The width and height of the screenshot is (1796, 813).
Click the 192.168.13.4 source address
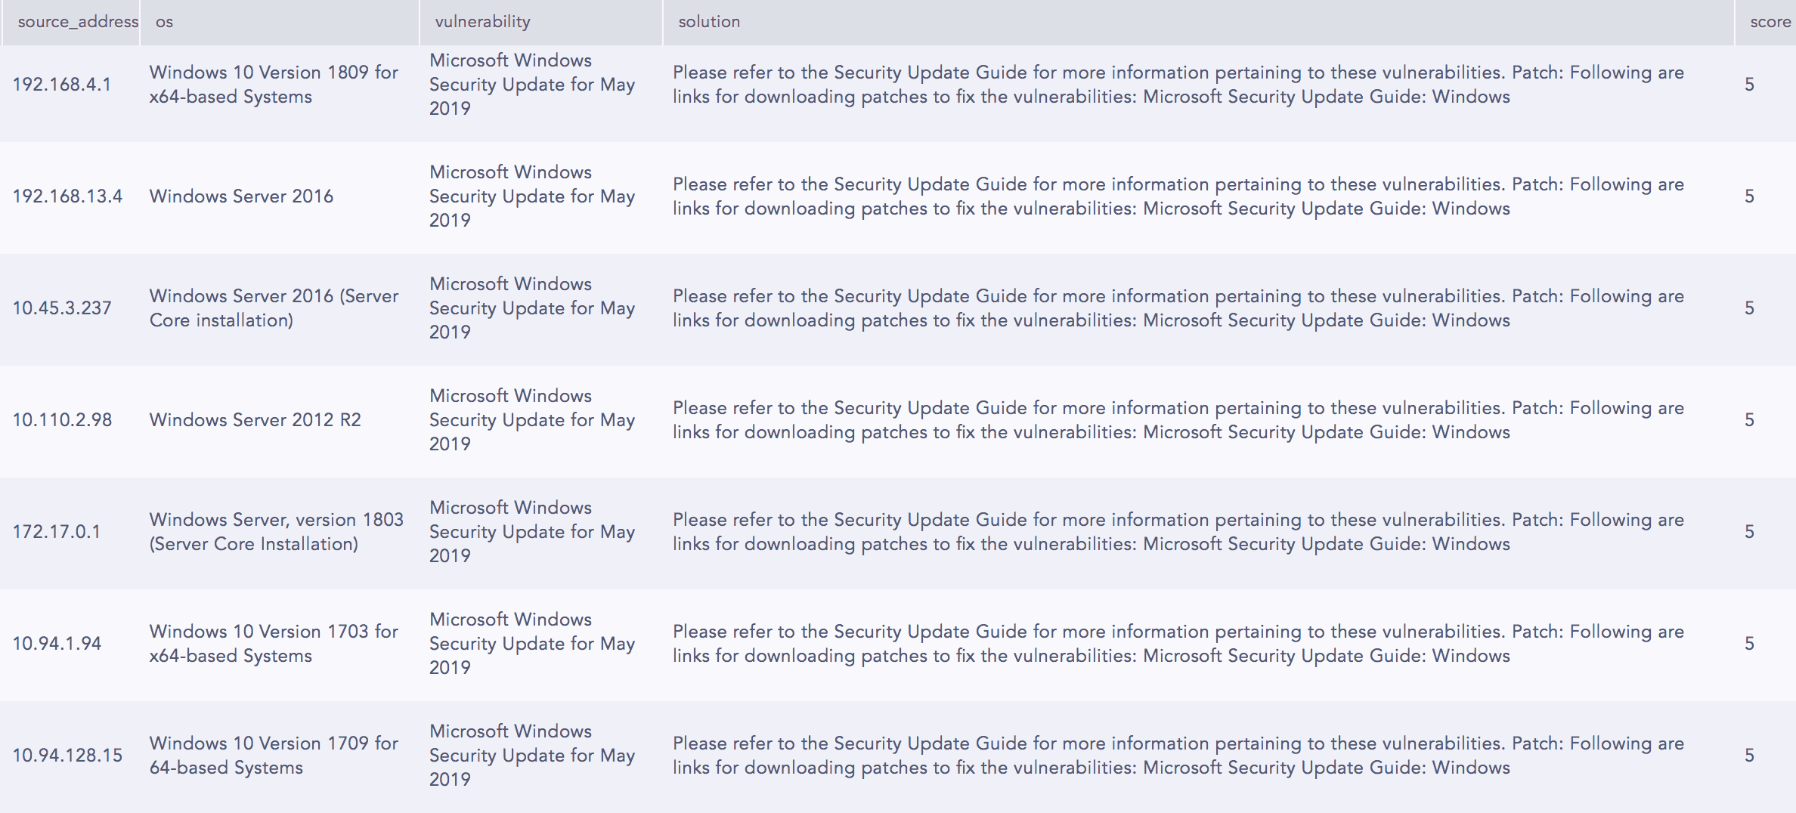[67, 196]
